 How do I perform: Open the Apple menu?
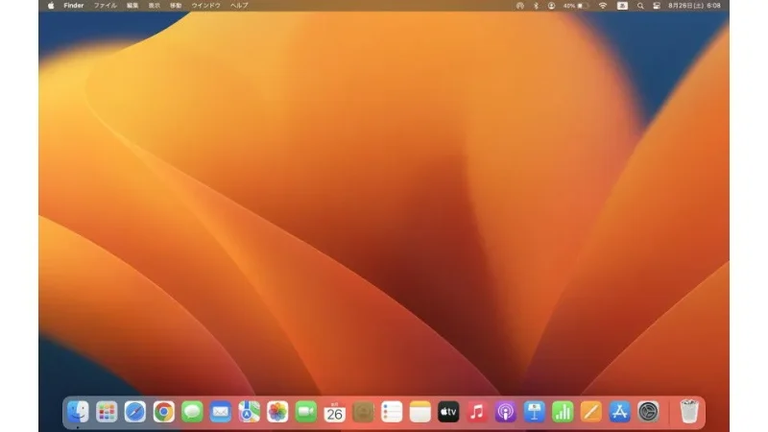(x=51, y=5)
